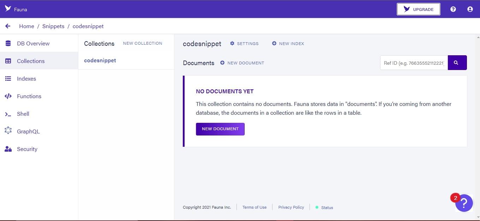This screenshot has height=221, width=480.
Task: Click the plus icon beside New Index
Action: [274, 43]
